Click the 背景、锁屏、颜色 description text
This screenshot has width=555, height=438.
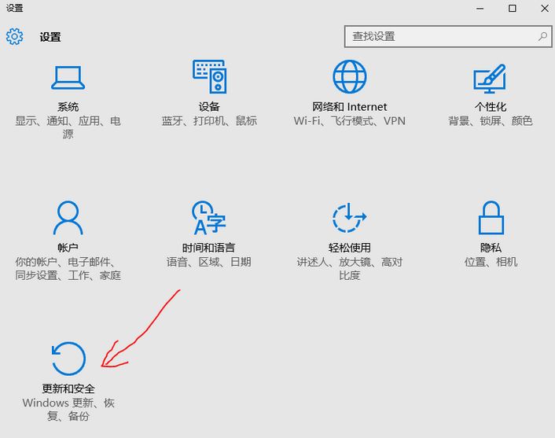click(491, 121)
